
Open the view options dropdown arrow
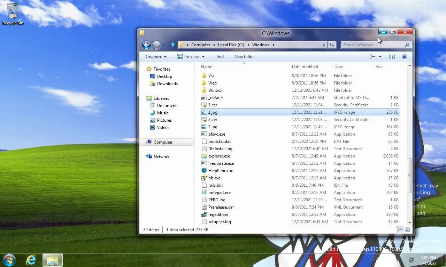380,57
